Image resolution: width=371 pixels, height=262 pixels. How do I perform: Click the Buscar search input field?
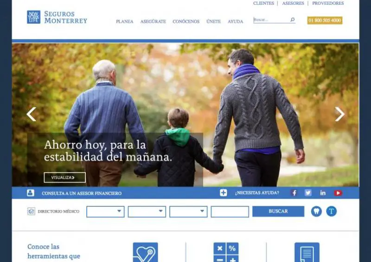point(272,20)
